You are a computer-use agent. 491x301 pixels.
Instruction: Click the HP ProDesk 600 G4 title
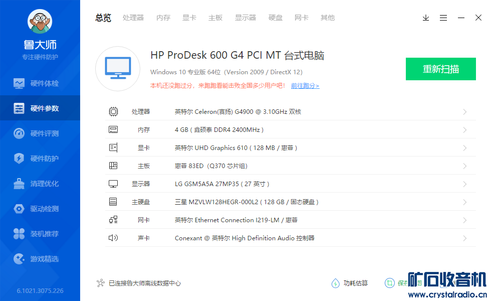click(237, 55)
